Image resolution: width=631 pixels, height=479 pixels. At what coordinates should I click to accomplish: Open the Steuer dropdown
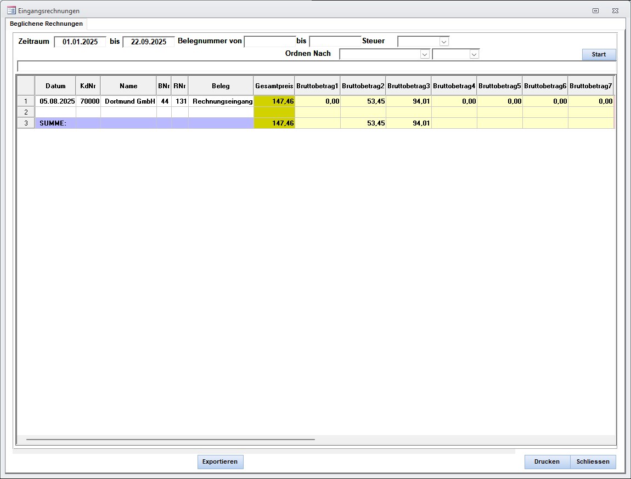[x=444, y=42]
